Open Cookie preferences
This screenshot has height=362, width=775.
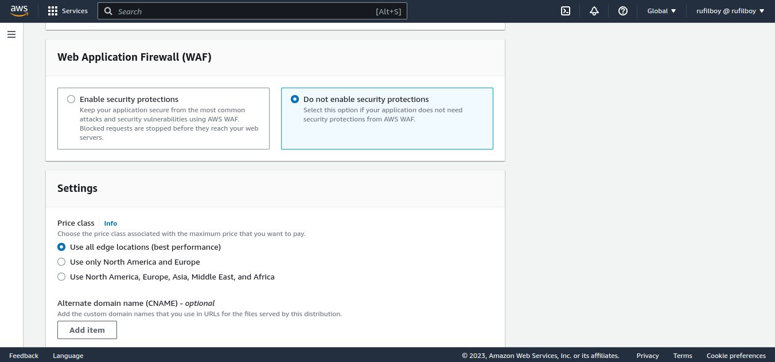736,356
